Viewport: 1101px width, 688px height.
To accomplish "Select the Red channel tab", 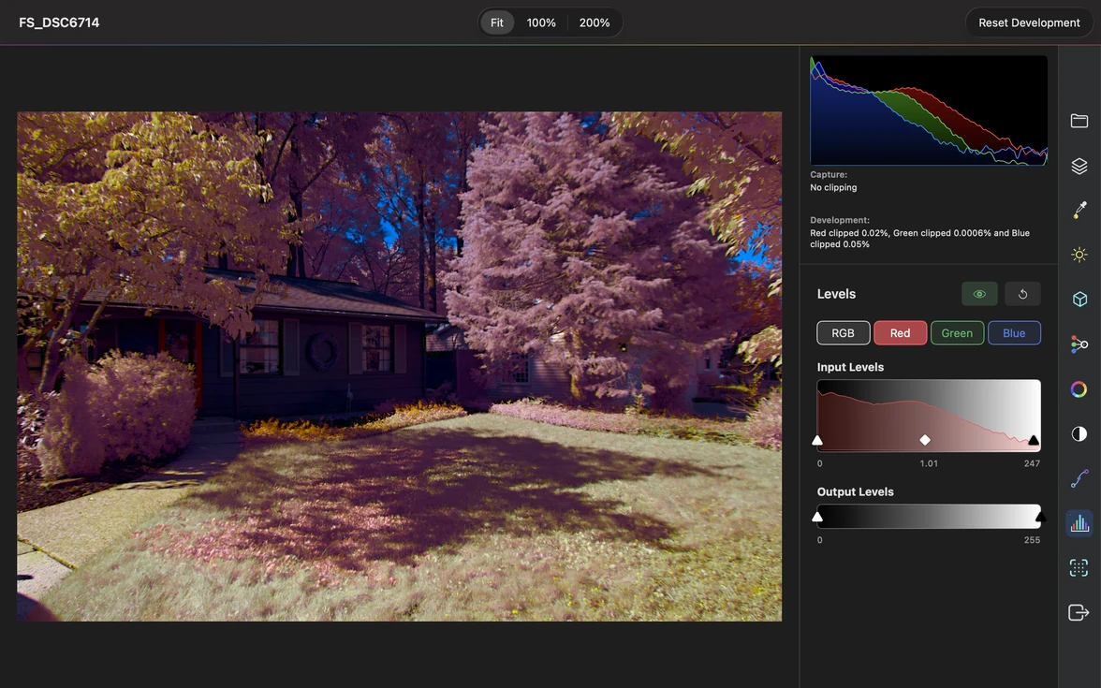I will point(901,333).
